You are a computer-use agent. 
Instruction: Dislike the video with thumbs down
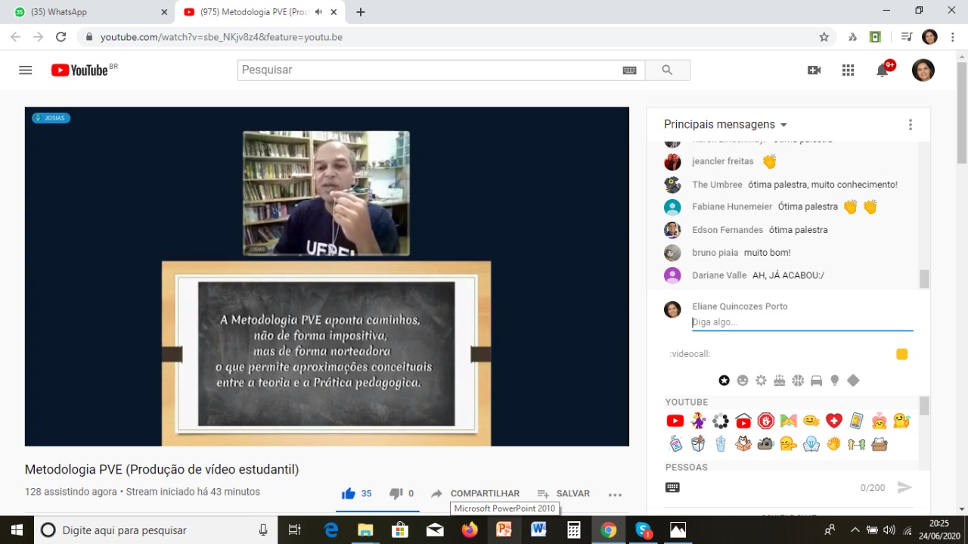coord(396,493)
